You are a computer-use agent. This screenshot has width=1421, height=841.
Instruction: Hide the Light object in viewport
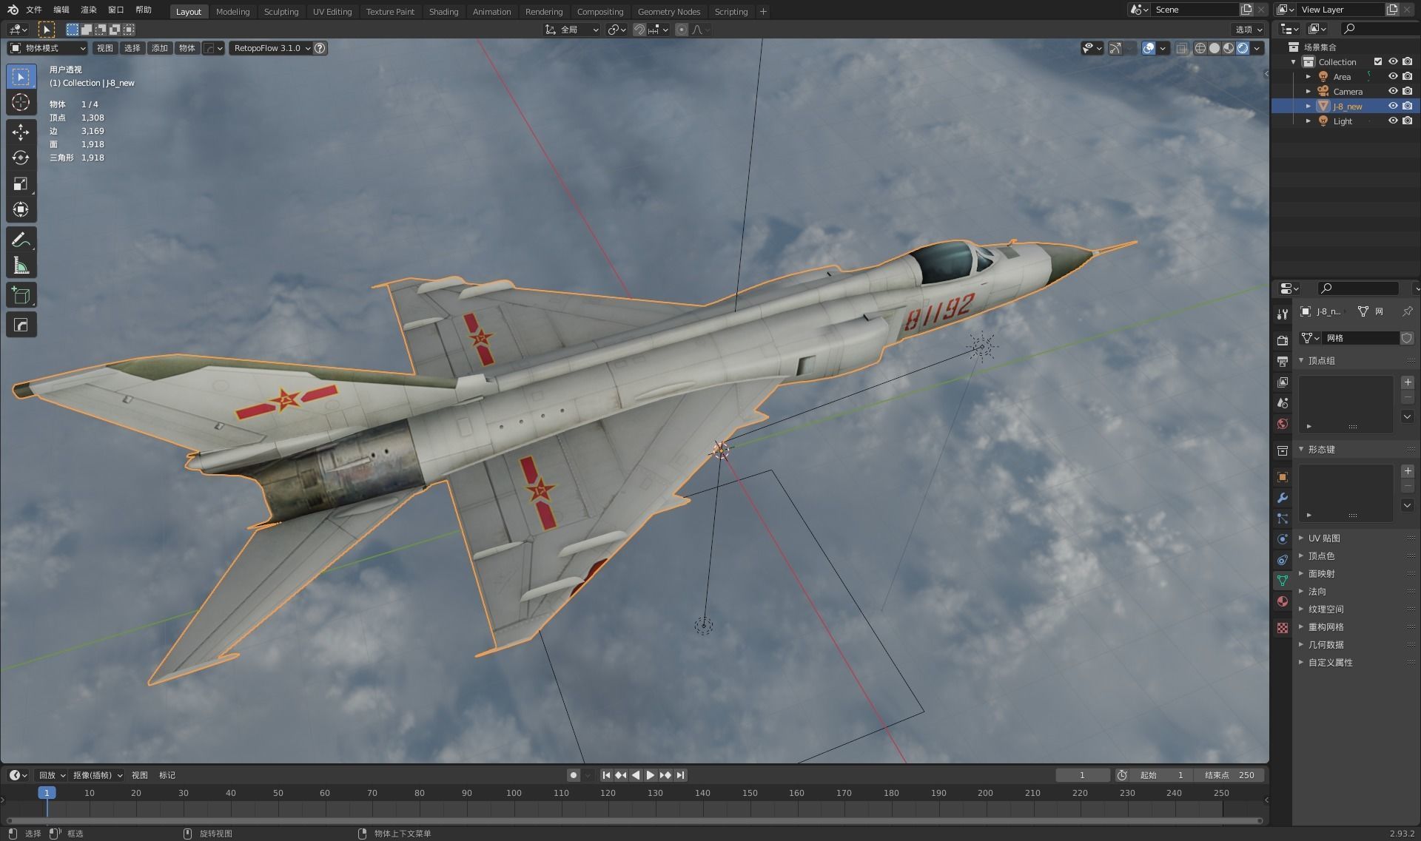(1393, 121)
